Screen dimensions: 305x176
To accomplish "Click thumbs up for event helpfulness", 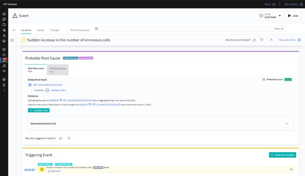I will (x=254, y=40).
